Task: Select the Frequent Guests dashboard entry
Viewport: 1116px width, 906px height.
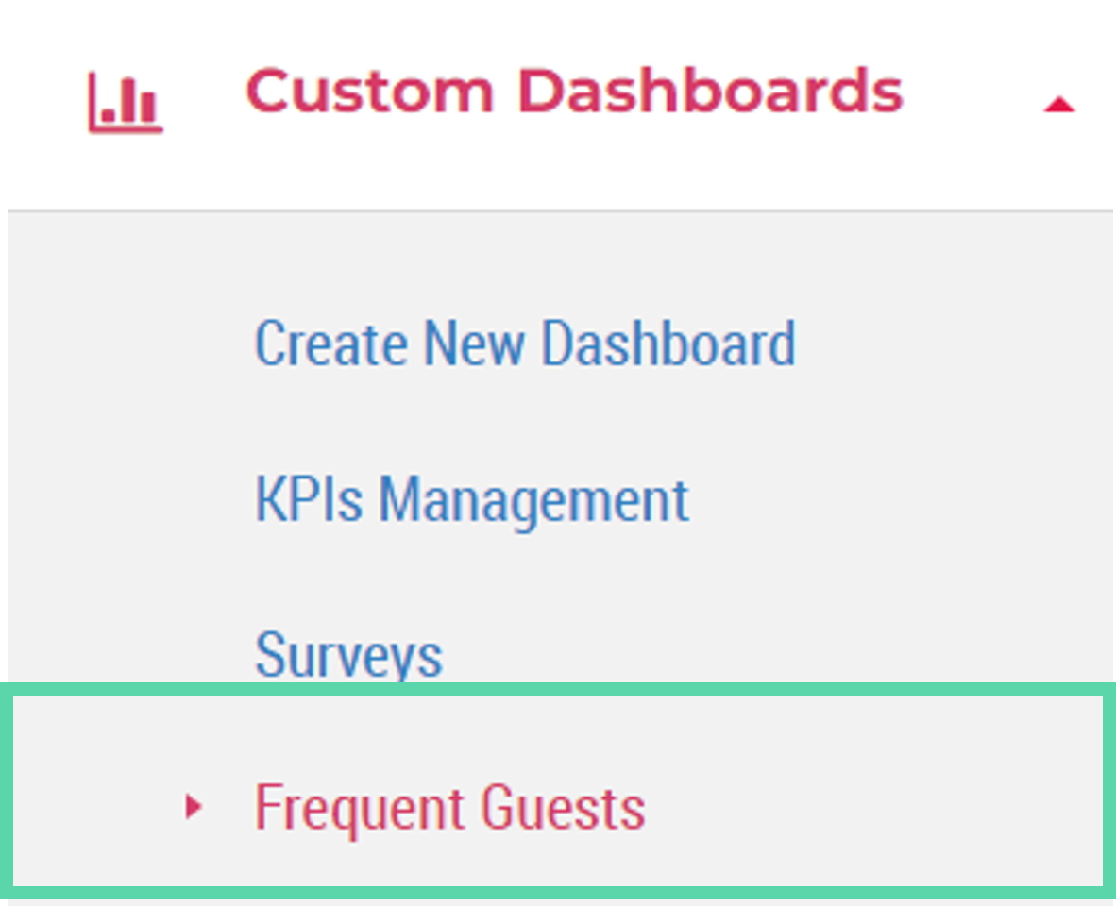Action: click(x=449, y=807)
